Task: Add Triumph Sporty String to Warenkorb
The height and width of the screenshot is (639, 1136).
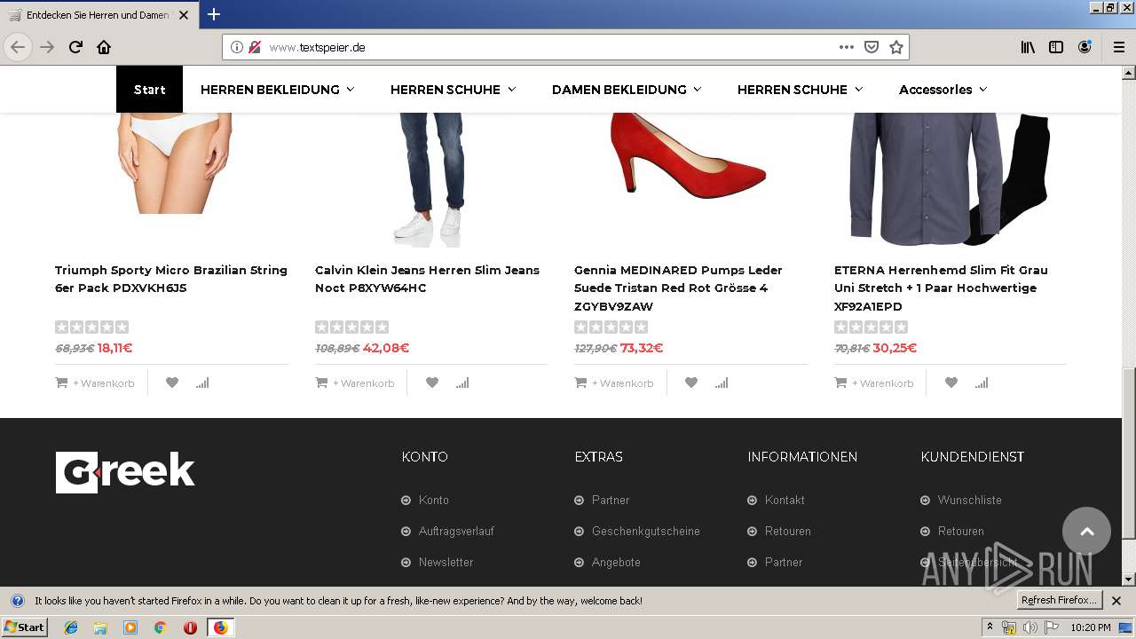Action: [x=95, y=383]
